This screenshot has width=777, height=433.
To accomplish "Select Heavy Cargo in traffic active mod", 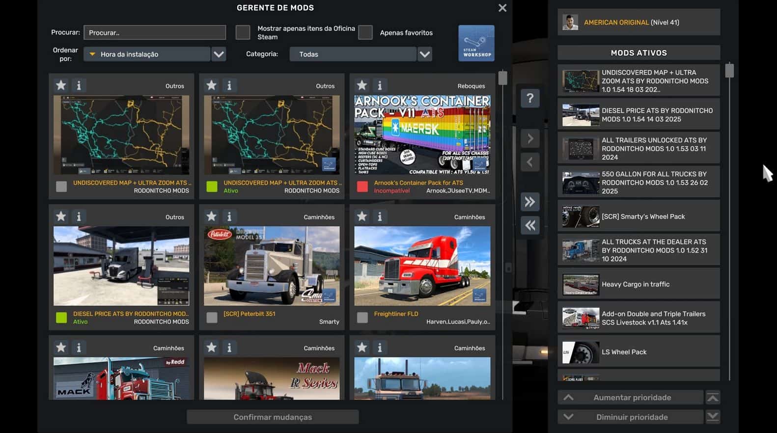I will pyautogui.click(x=638, y=284).
